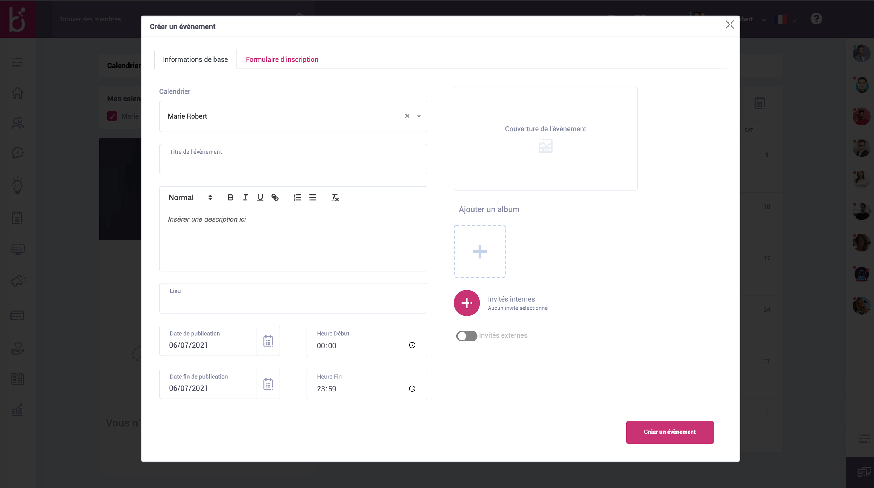
Task: Add internal guests with the pink plus button
Action: coord(467,303)
